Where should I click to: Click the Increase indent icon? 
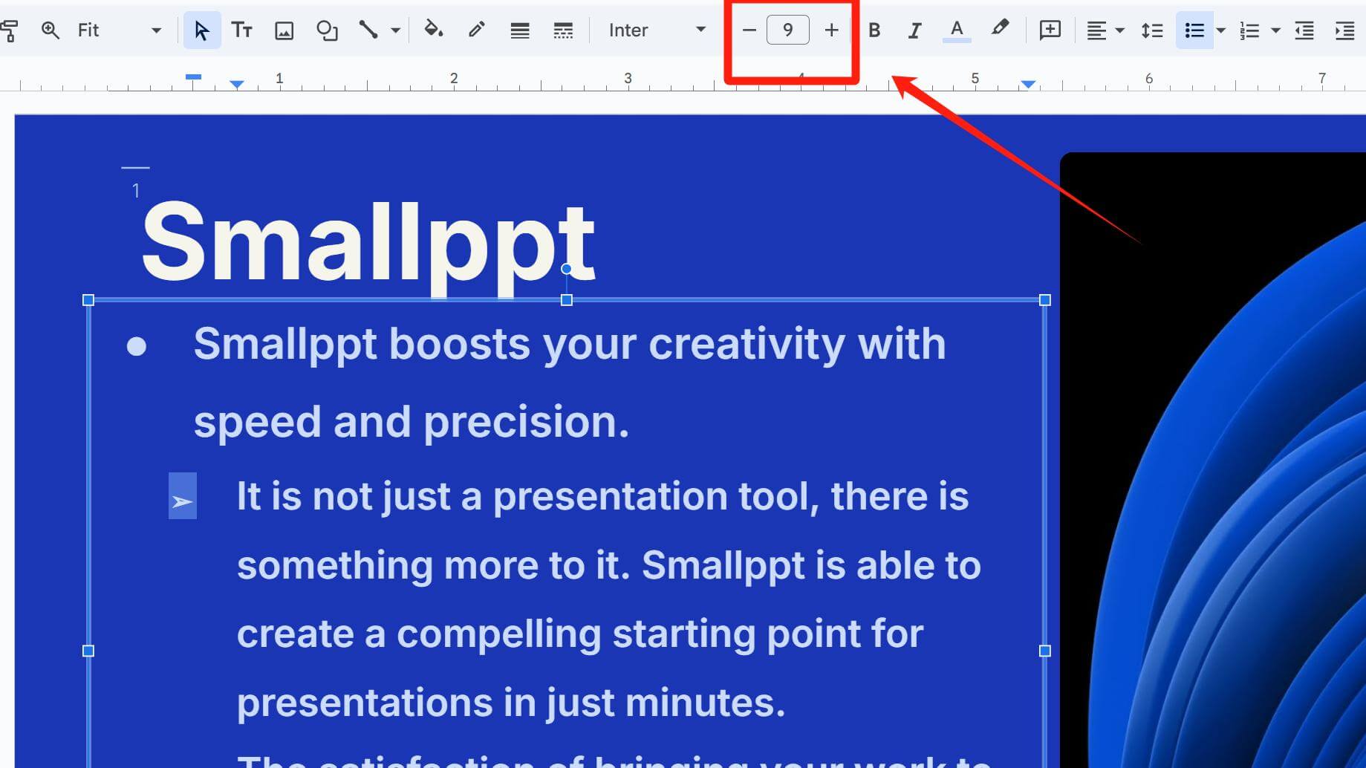(1345, 30)
